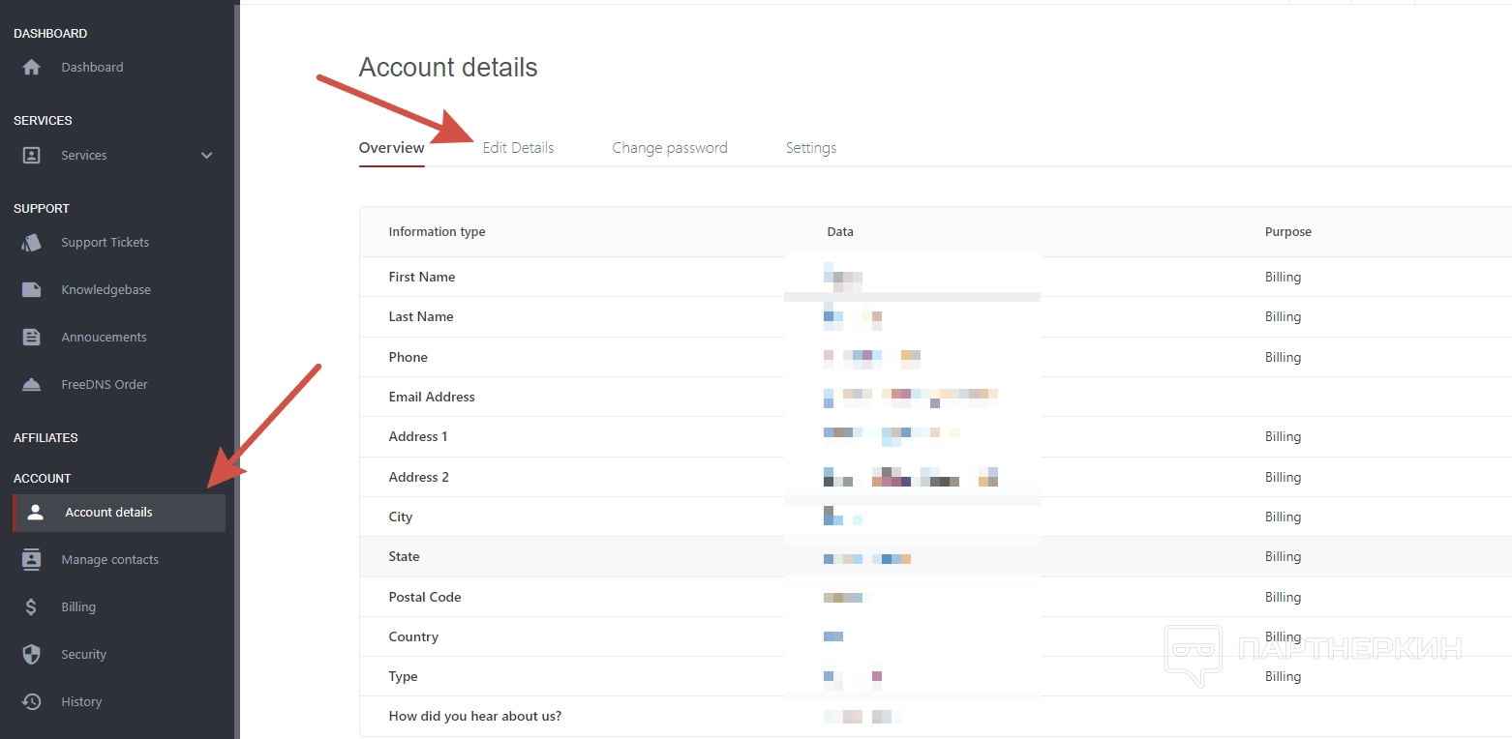Click the Manage contacts icon

click(32, 560)
